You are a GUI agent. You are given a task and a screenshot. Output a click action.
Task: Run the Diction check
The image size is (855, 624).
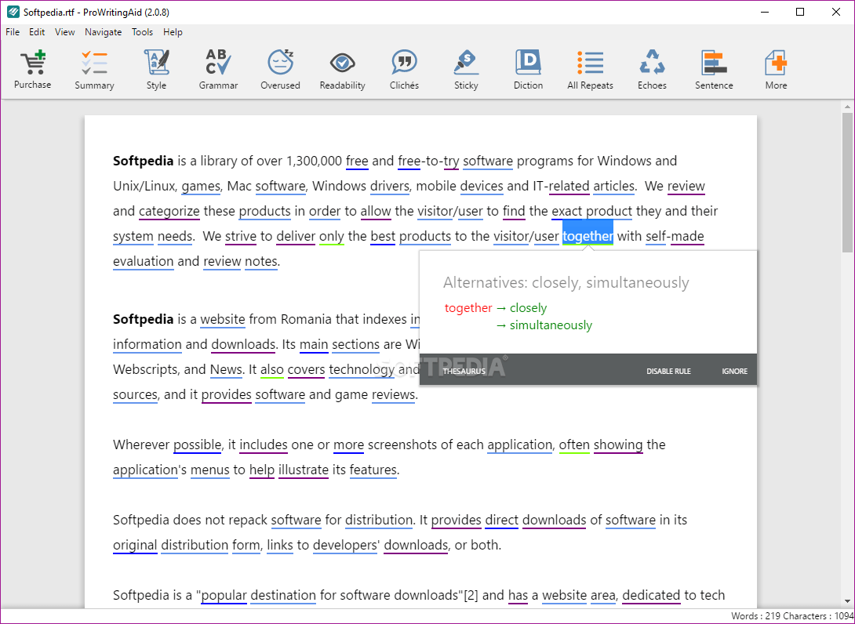[x=527, y=69]
